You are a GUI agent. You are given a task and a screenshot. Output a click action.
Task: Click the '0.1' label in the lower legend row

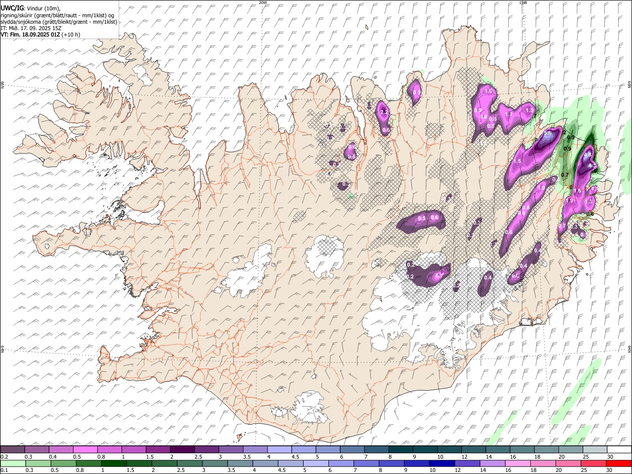click(x=4, y=471)
